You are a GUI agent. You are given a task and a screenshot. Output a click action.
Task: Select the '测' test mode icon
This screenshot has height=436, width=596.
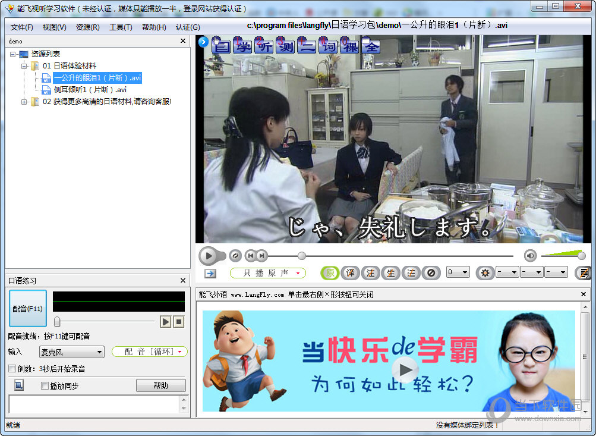[285, 46]
